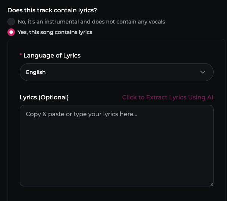227x201 pixels.
Task: Open the Language of Lyrics dropdown
Action: [116, 72]
